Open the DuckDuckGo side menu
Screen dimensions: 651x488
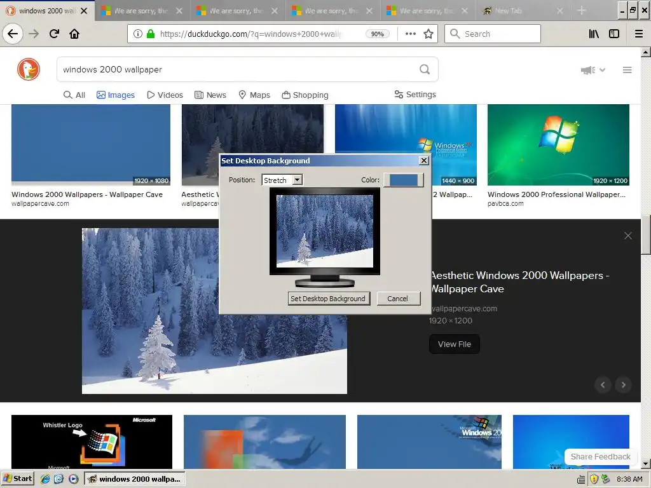coord(627,70)
